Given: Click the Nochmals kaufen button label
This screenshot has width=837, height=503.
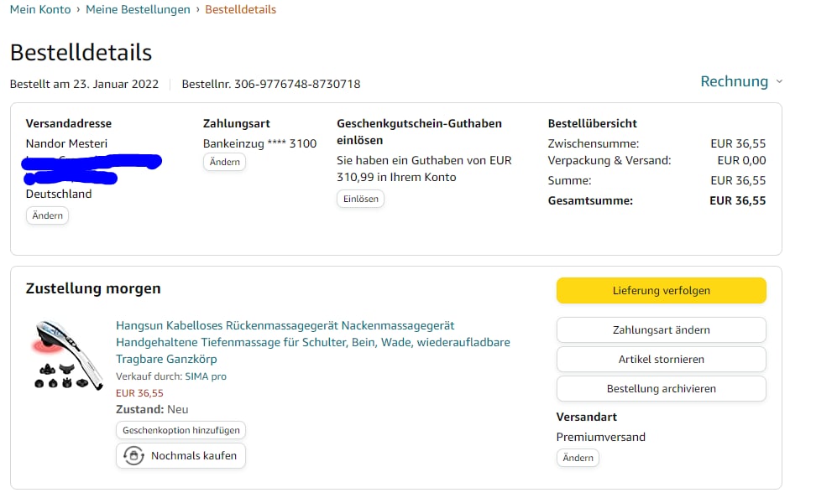Looking at the screenshot, I should coord(193,456).
